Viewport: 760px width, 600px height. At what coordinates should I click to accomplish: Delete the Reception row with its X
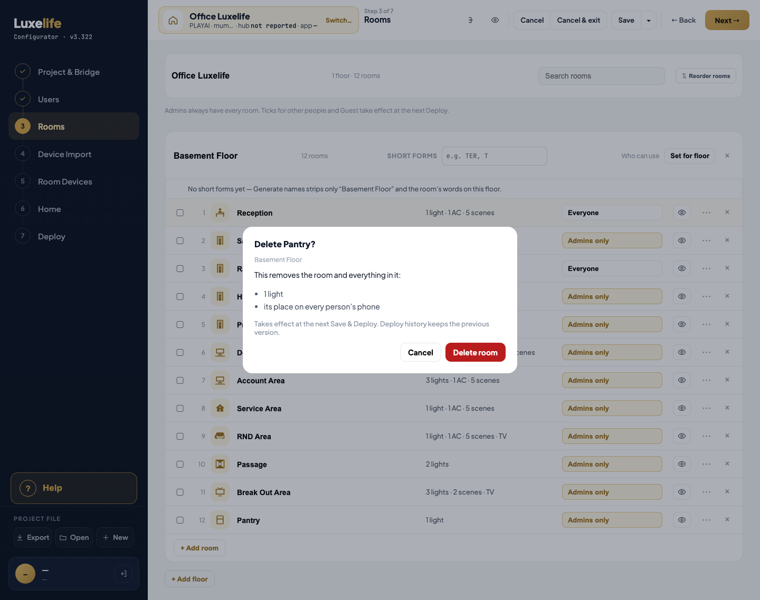727,212
